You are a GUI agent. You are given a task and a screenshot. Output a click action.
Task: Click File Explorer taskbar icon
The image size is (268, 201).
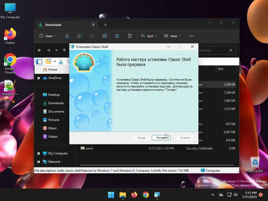(122, 195)
